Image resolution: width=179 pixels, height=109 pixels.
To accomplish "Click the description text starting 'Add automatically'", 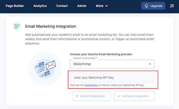I will click(89, 39).
